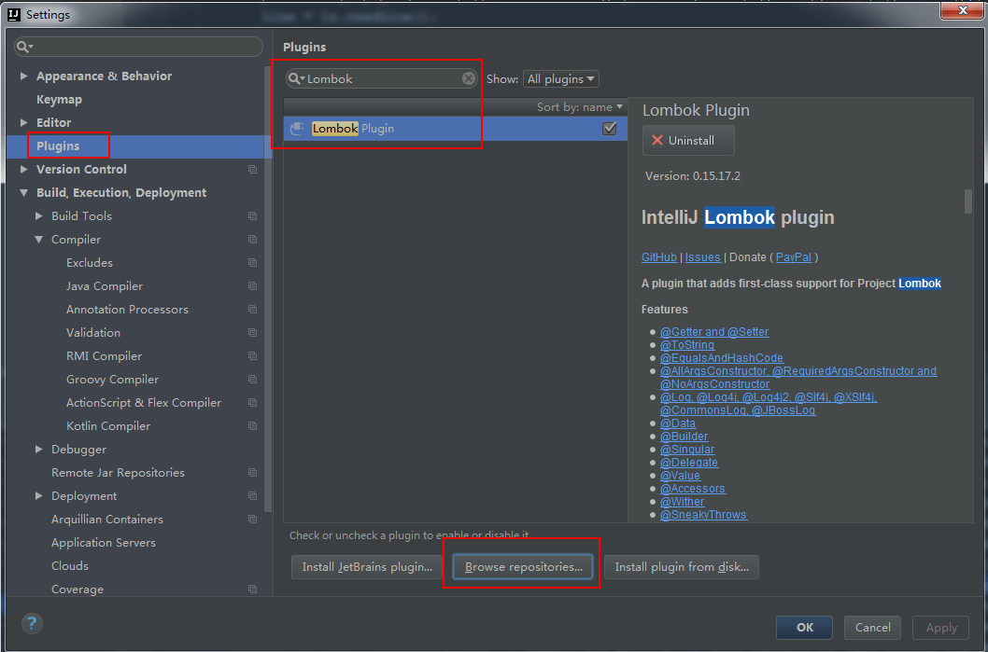Collapse the Compiler tree node
This screenshot has width=988, height=652.
[x=38, y=240]
